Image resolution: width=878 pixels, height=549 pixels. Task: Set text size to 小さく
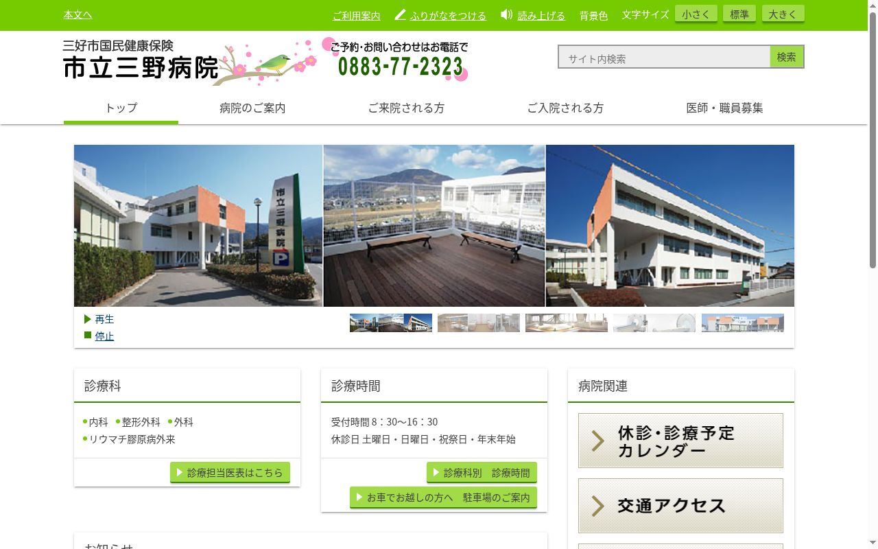point(696,14)
